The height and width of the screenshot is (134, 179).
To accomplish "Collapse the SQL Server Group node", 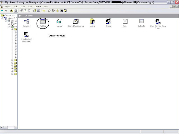I will (x=6, y=21).
